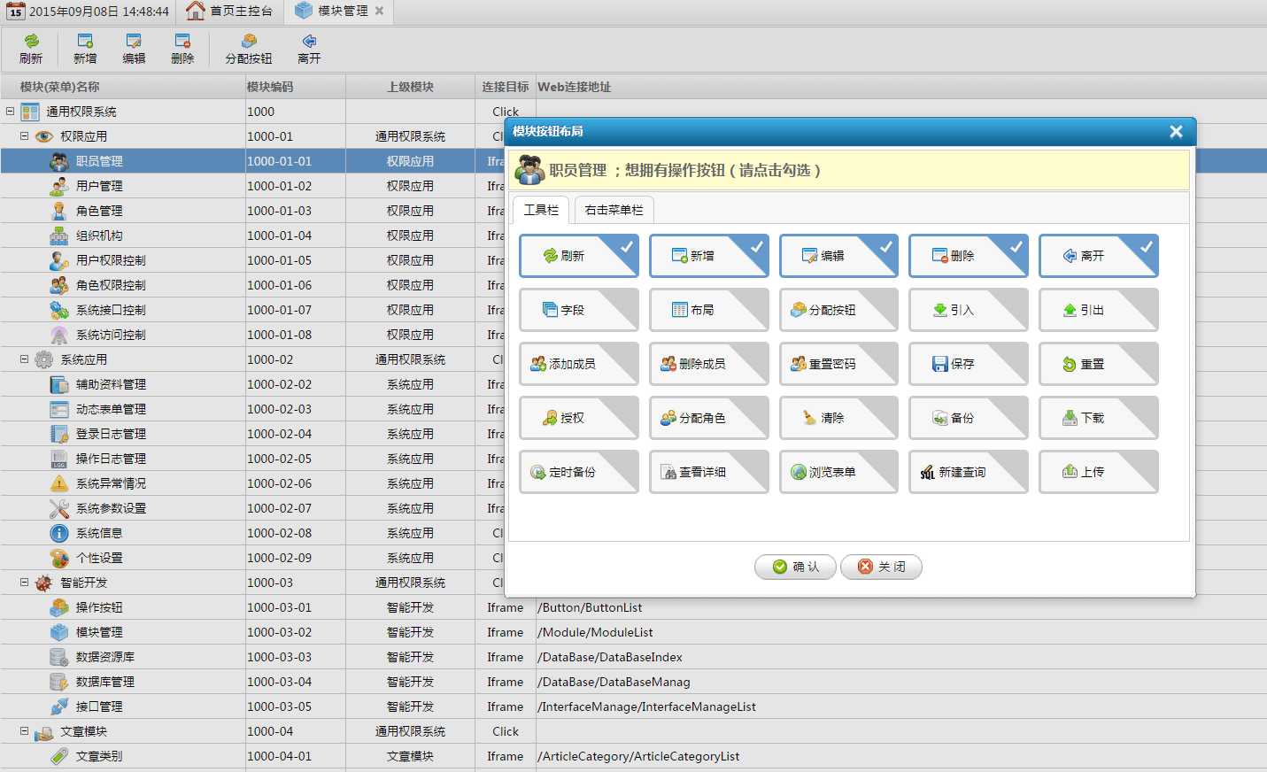Check the 上传 upload button tile
The width and height of the screenshot is (1267, 772).
1099,472
